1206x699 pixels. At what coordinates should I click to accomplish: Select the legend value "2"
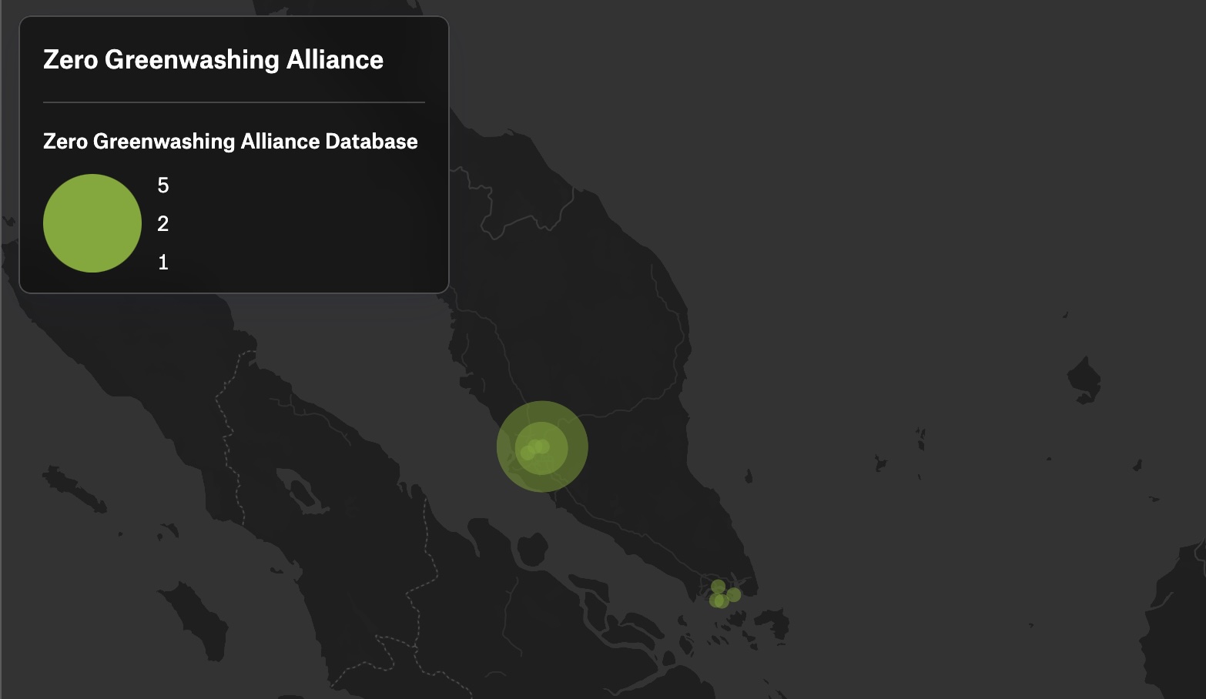click(162, 224)
